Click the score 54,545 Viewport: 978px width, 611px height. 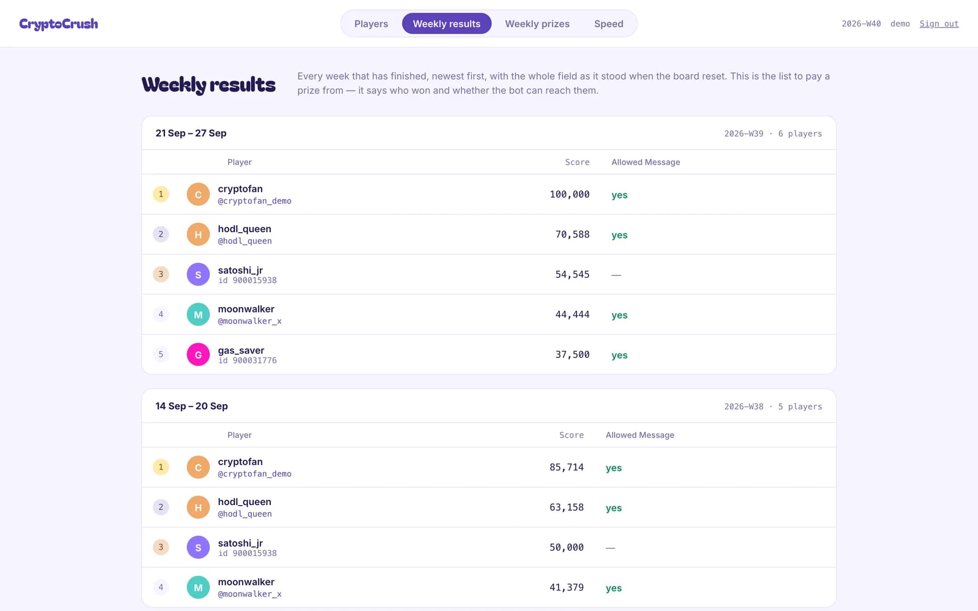coord(573,274)
